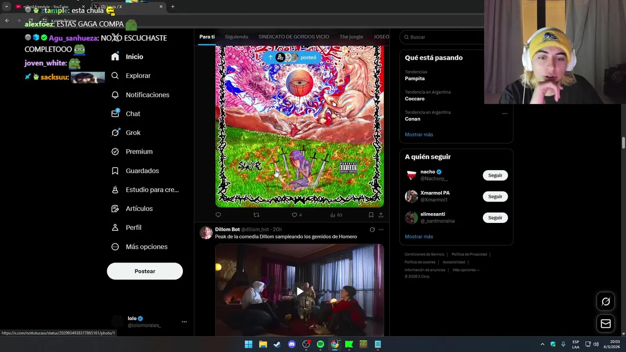Open the niñmil freestyle YouTube browser tab
Screen dimensions: 626x352
(49, 7)
